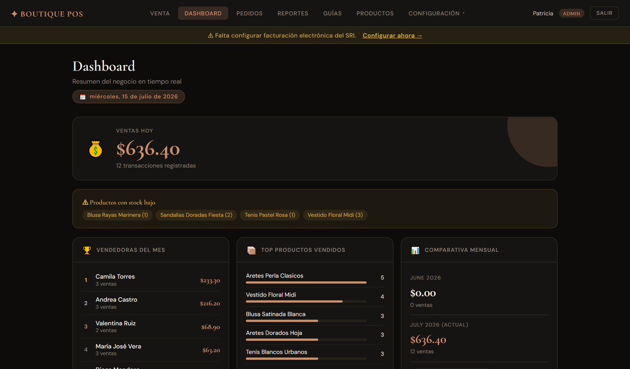Image resolution: width=630 pixels, height=369 pixels.
Task: Click Tenis Blancos Urbanos product name
Action: tap(277, 352)
